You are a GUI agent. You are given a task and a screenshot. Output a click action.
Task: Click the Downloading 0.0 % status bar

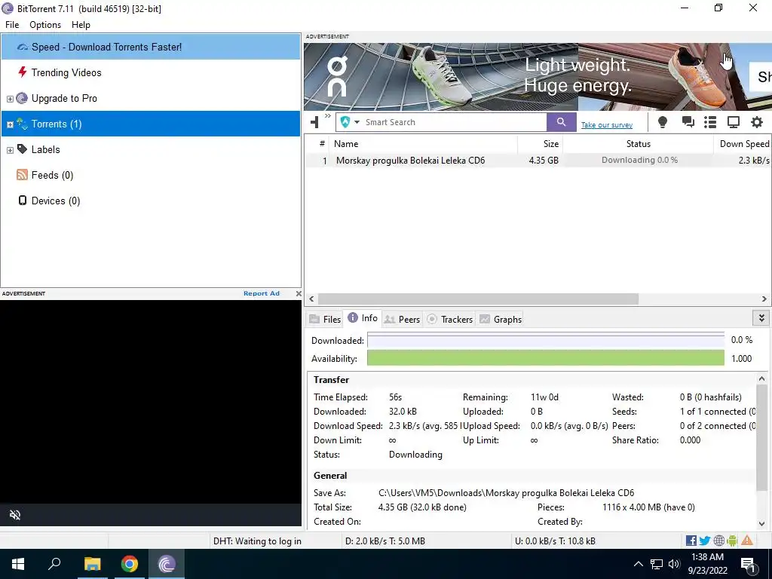[639, 160]
